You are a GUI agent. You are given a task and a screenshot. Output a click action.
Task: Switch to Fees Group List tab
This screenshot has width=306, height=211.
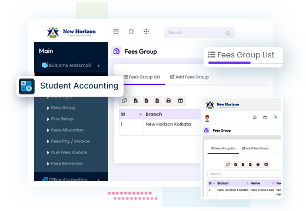142,77
